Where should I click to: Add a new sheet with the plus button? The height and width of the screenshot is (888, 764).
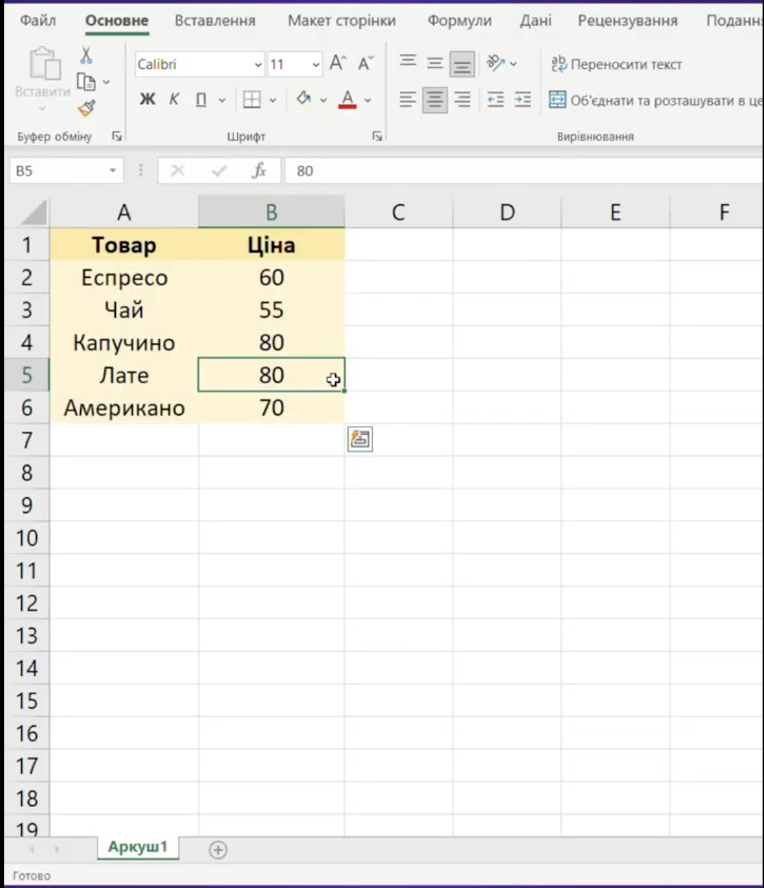pyautogui.click(x=218, y=850)
